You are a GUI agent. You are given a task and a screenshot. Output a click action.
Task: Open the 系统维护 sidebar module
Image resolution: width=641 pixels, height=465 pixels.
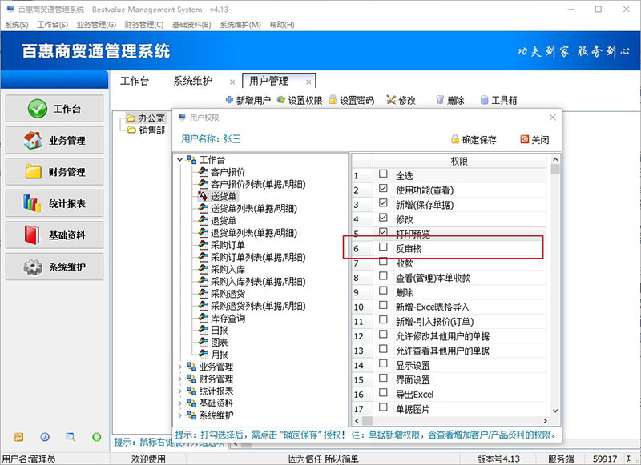54,267
